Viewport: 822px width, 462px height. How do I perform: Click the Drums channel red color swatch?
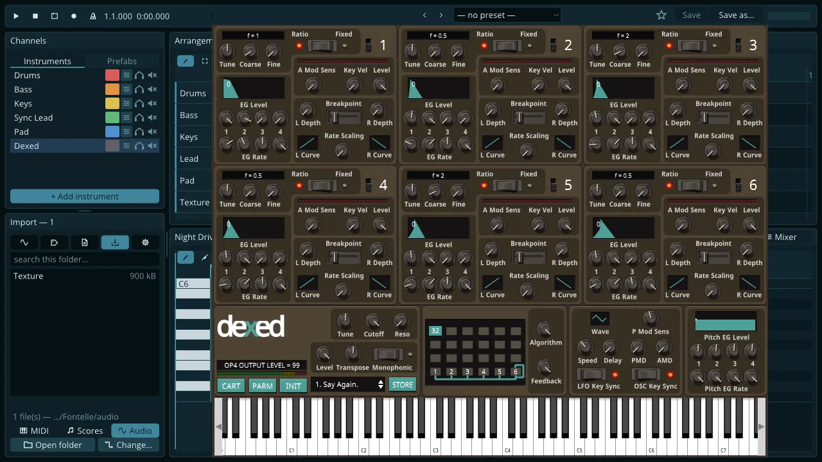click(x=112, y=75)
